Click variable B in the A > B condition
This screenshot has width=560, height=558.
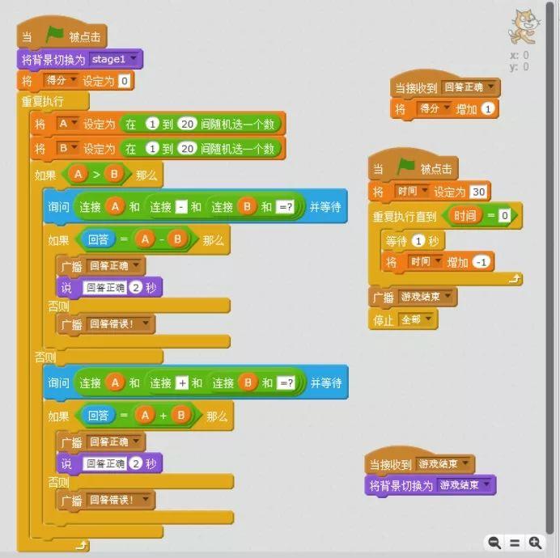coord(114,174)
